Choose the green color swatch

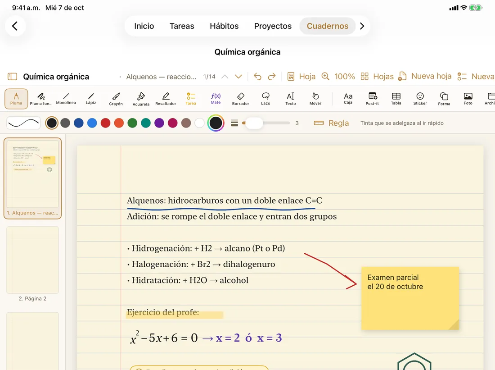132,123
